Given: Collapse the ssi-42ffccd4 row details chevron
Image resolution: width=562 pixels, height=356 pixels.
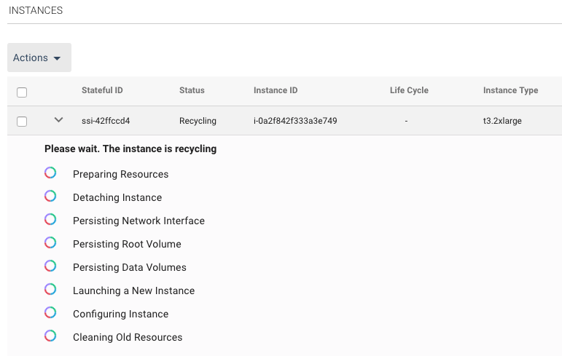Looking at the screenshot, I should click(x=59, y=120).
